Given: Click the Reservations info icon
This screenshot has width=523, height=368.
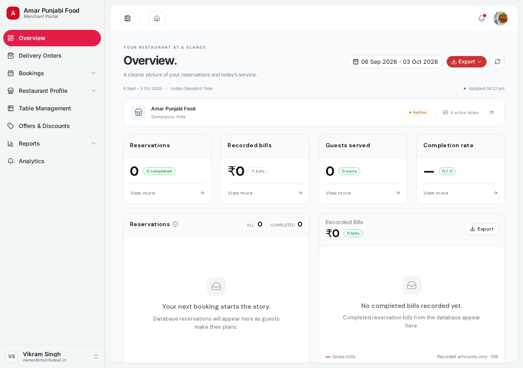Looking at the screenshot, I should coord(175,224).
